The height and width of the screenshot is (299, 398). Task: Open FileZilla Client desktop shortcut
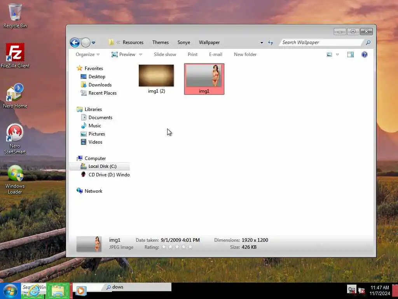tap(15, 56)
